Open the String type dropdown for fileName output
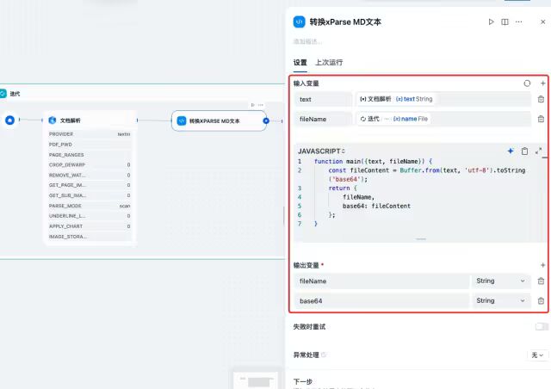 coord(500,281)
